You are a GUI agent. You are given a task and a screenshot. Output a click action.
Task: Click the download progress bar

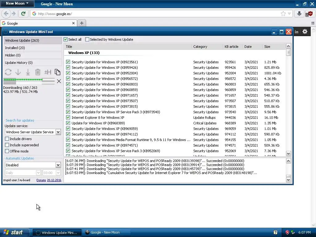click(x=29, y=81)
